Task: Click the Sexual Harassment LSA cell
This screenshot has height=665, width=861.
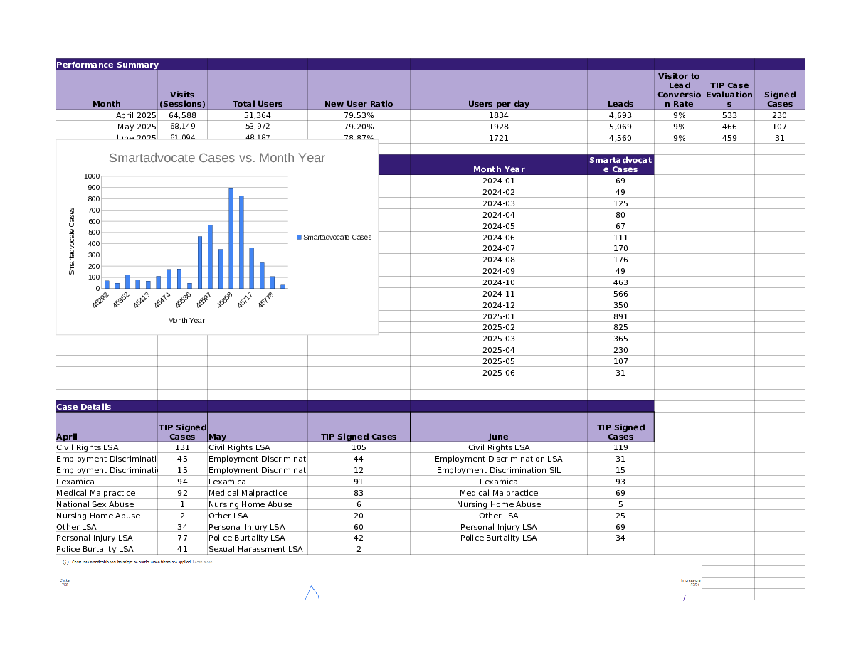Action: pyautogui.click(x=255, y=549)
